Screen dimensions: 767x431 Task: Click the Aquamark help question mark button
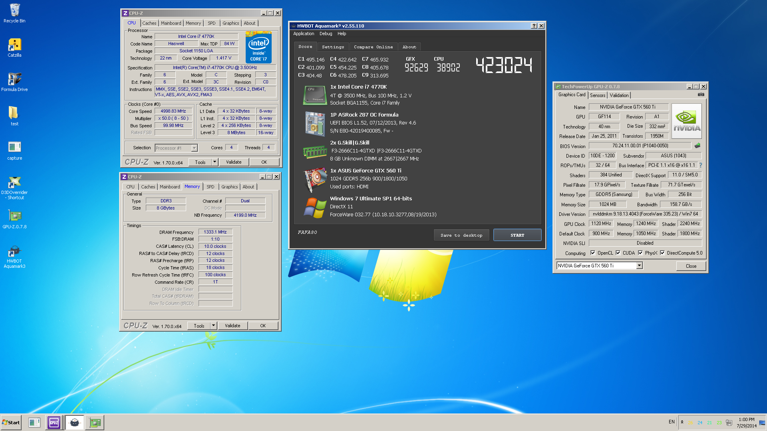(534, 26)
